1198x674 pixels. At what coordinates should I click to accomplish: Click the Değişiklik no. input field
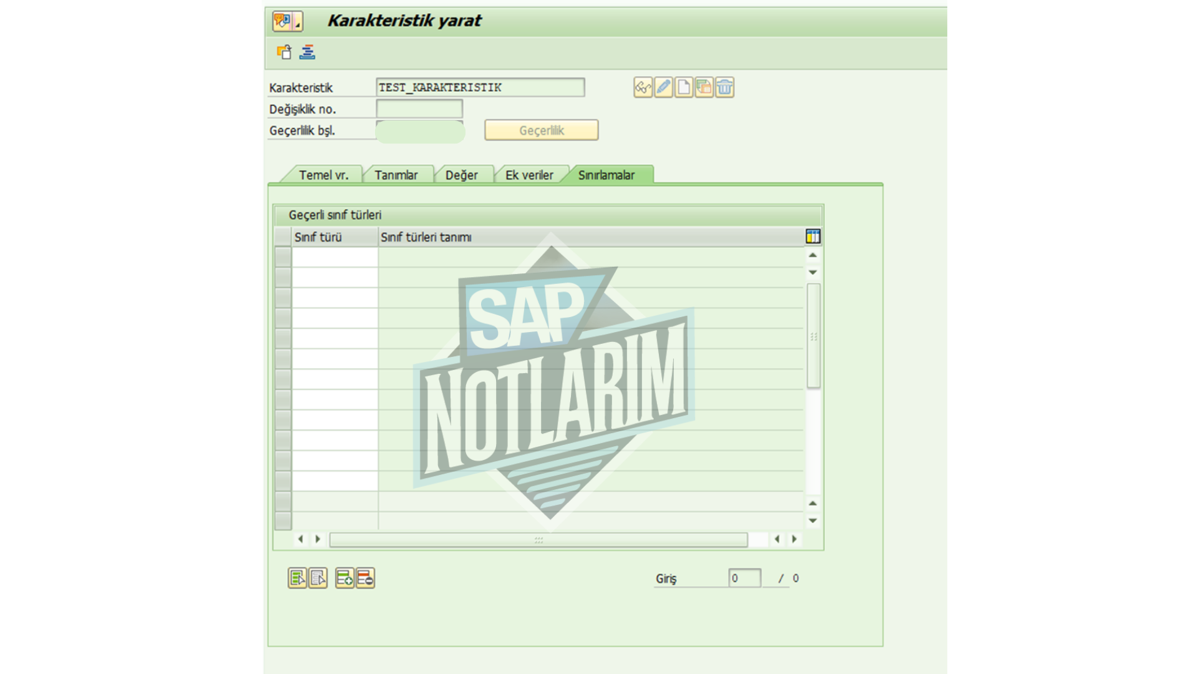pyautogui.click(x=419, y=109)
